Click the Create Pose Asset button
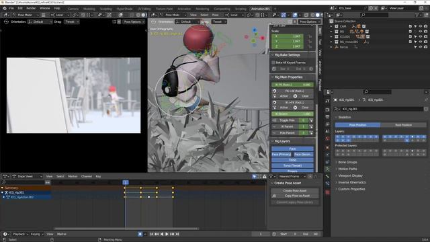Viewport: 430px width, 242px height. 295,191
